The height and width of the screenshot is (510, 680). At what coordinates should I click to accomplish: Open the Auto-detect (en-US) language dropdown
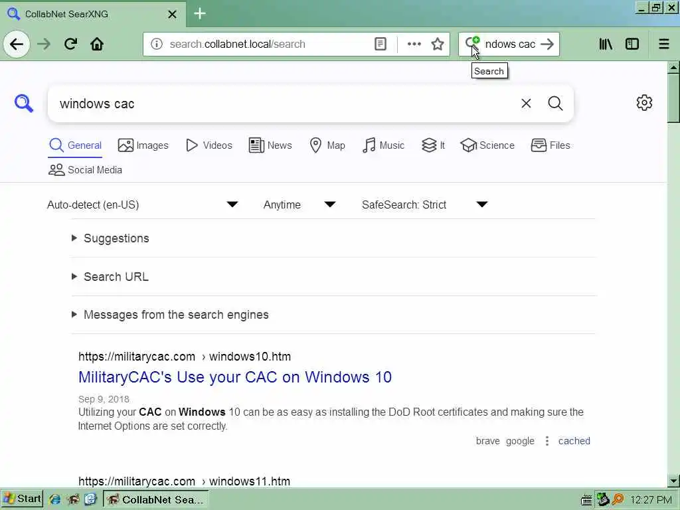(142, 205)
